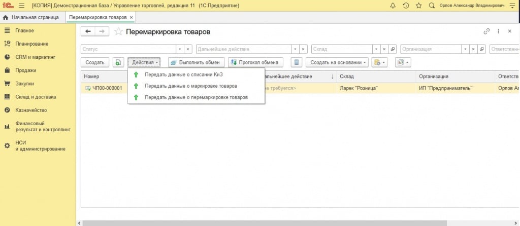Choose Передать данные о перемаркировке товаров
The image size is (520, 226).
point(196,97)
